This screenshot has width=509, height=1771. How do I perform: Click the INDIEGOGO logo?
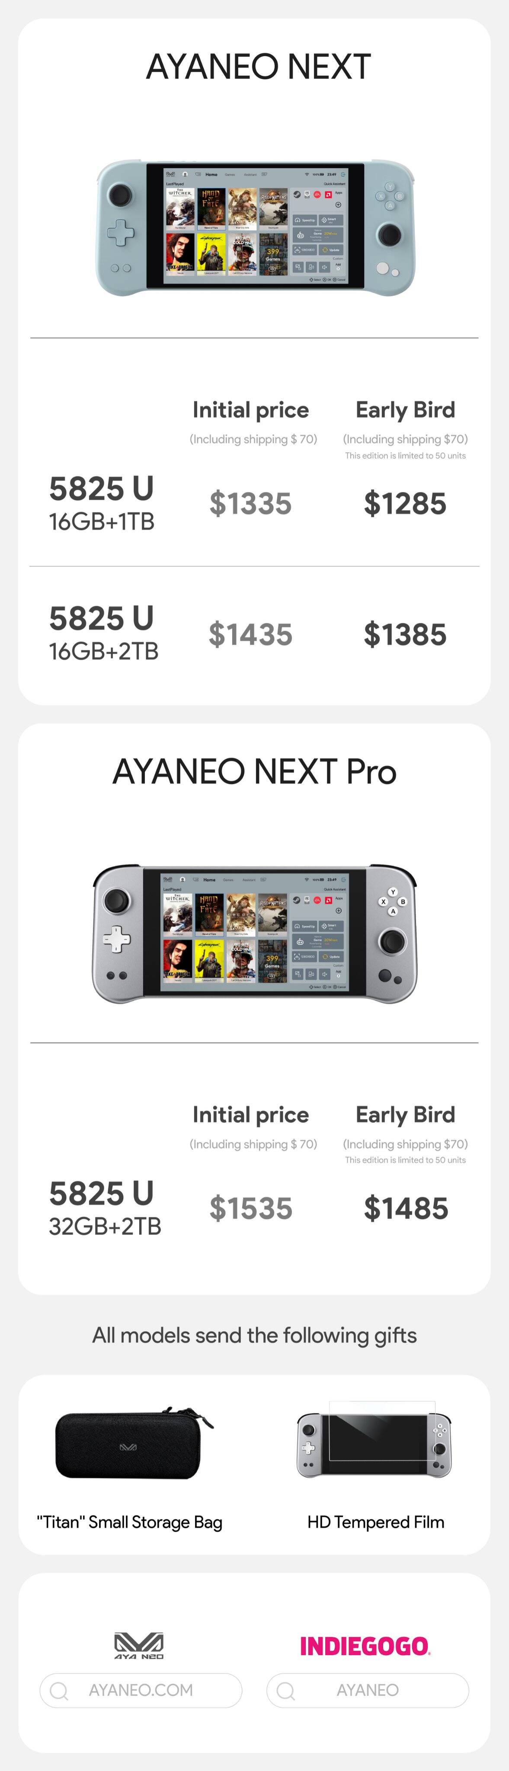click(x=365, y=1646)
